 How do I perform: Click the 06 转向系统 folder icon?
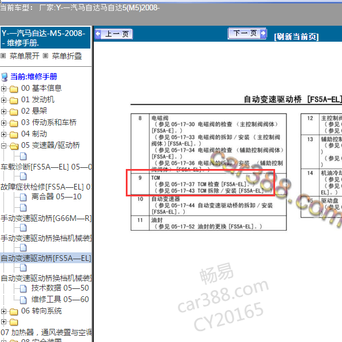click(x=14, y=312)
